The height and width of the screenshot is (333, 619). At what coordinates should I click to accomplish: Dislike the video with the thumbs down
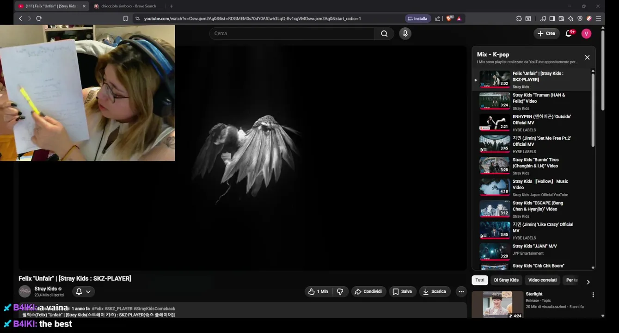[340, 291]
